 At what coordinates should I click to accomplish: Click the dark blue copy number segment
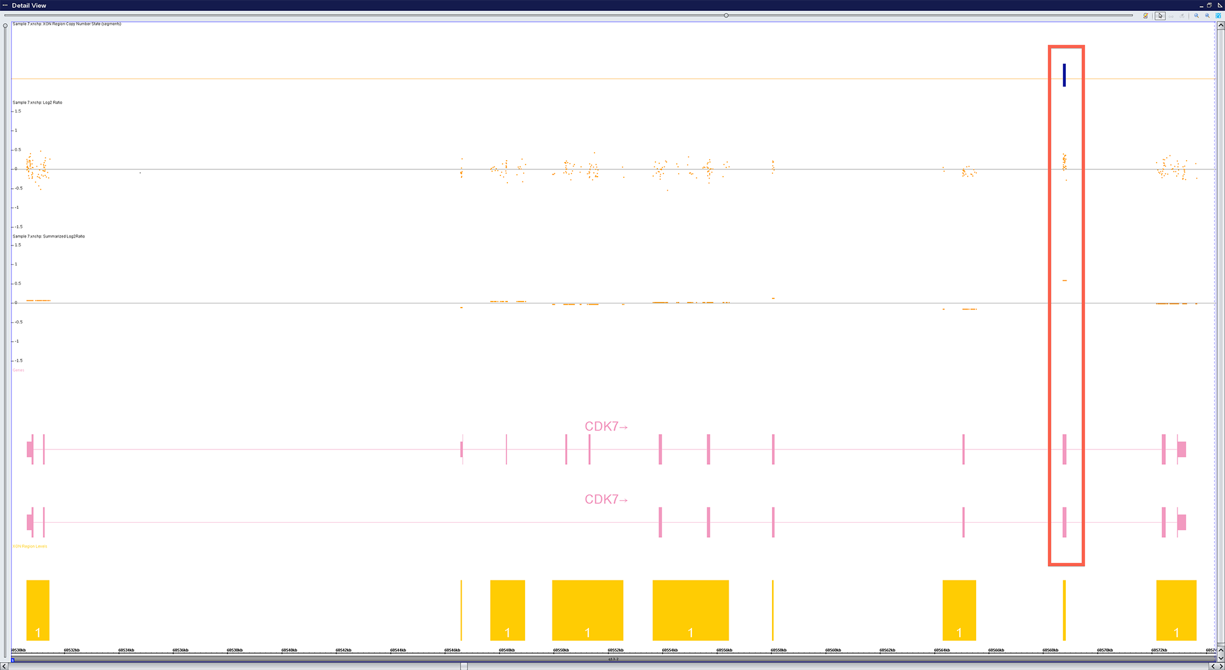1064,75
